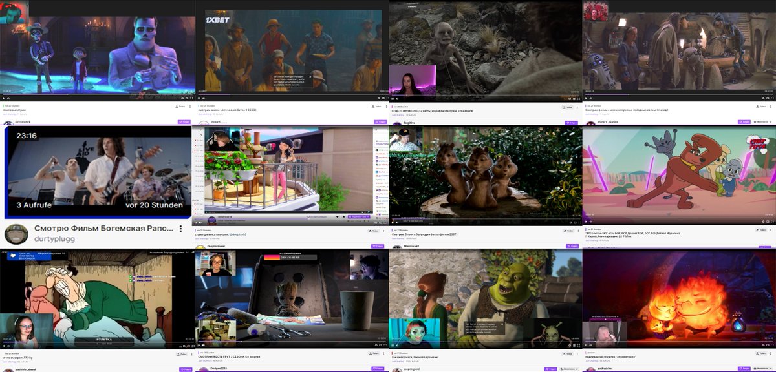The image size is (776, 372).
Task: Share the Элвин и бурундуки video
Action: [x=569, y=231]
